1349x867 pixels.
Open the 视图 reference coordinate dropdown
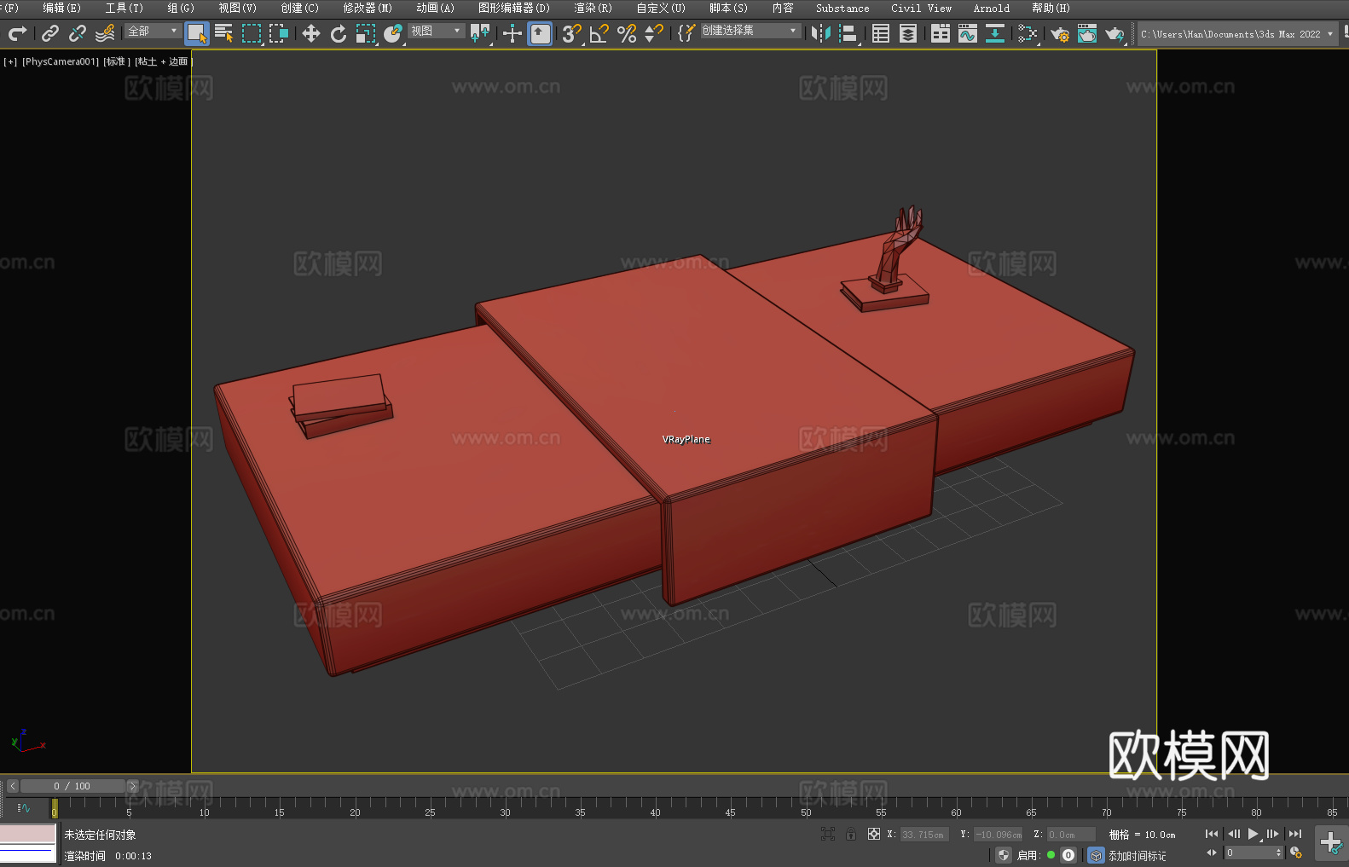(436, 31)
